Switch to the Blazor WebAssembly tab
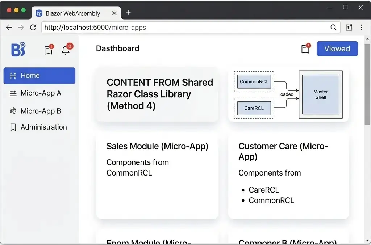The width and height of the screenshot is (371, 245). coord(76,13)
